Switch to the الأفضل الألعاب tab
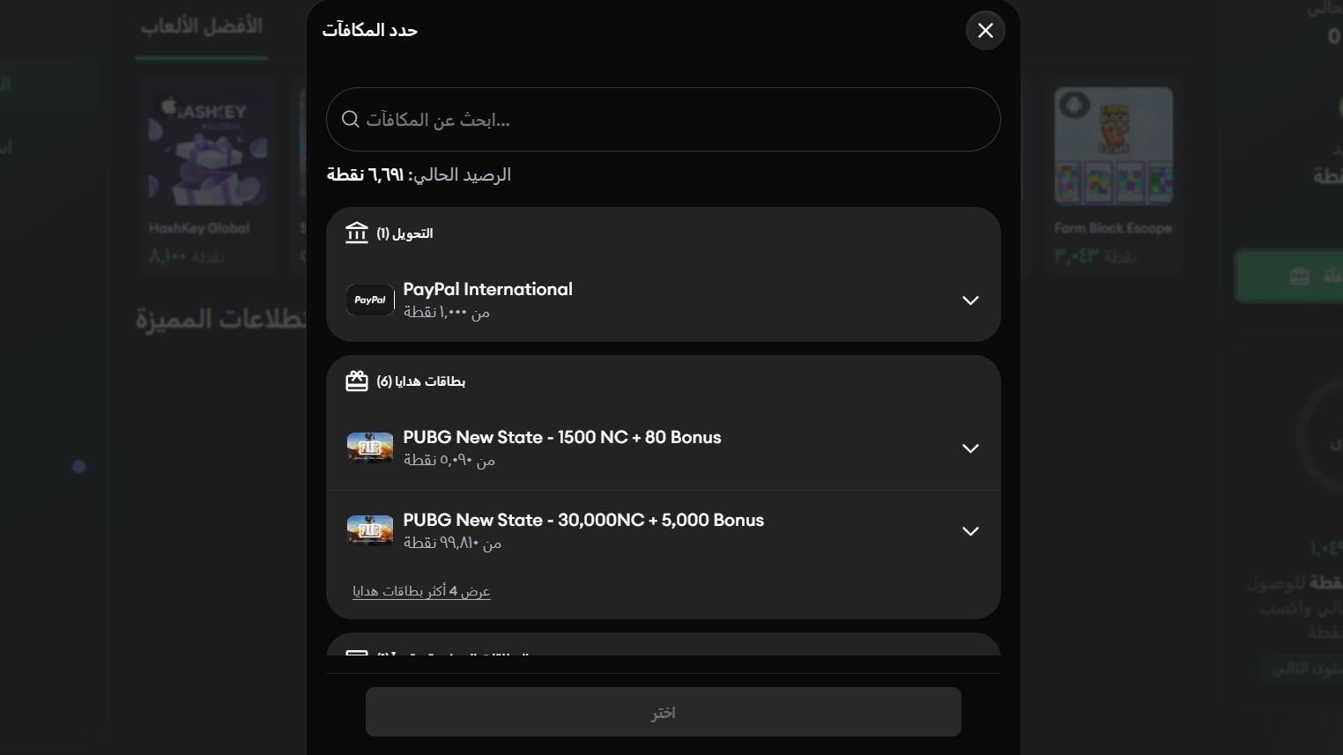Viewport: 1343px width, 755px height. tap(201, 26)
